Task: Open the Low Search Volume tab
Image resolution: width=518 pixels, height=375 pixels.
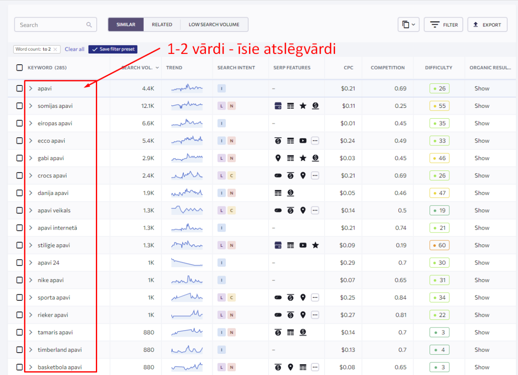Action: [214, 25]
